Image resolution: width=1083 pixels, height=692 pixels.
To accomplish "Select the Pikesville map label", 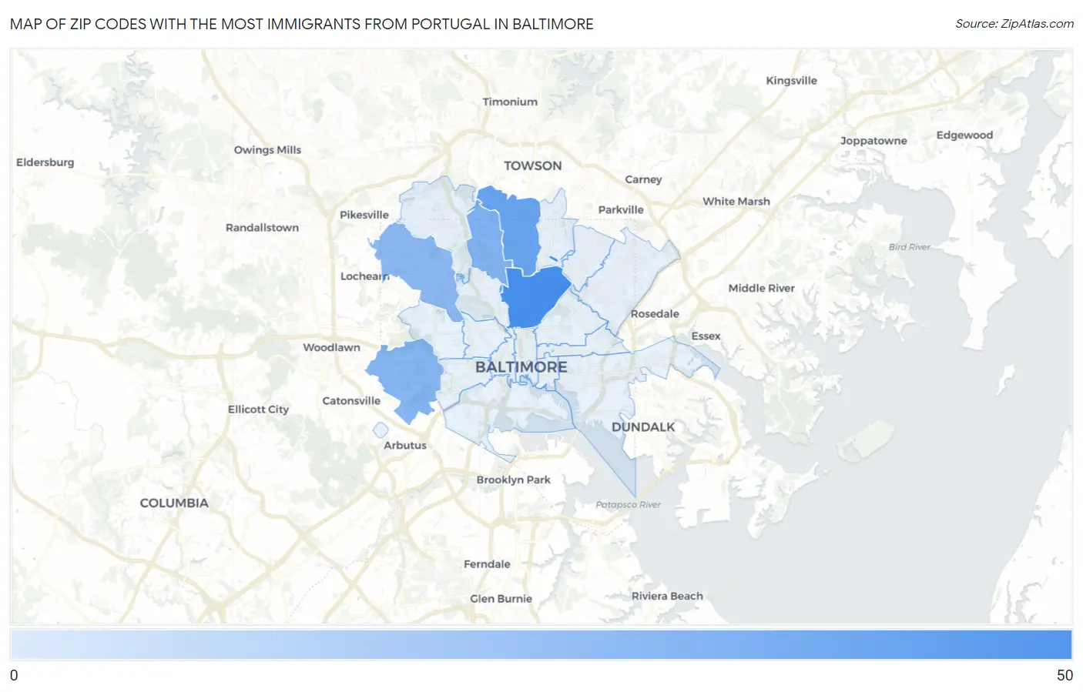I will click(x=364, y=215).
